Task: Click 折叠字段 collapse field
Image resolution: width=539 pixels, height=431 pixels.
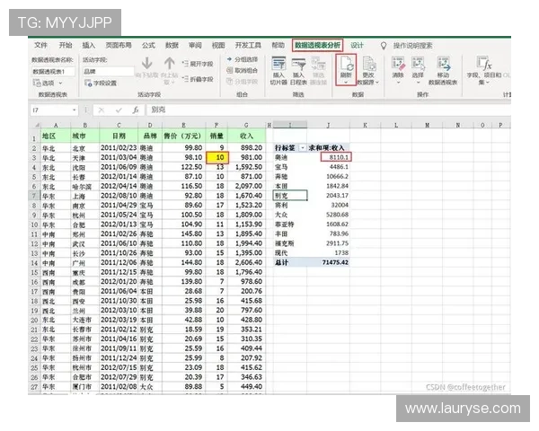Action: pyautogui.click(x=198, y=79)
